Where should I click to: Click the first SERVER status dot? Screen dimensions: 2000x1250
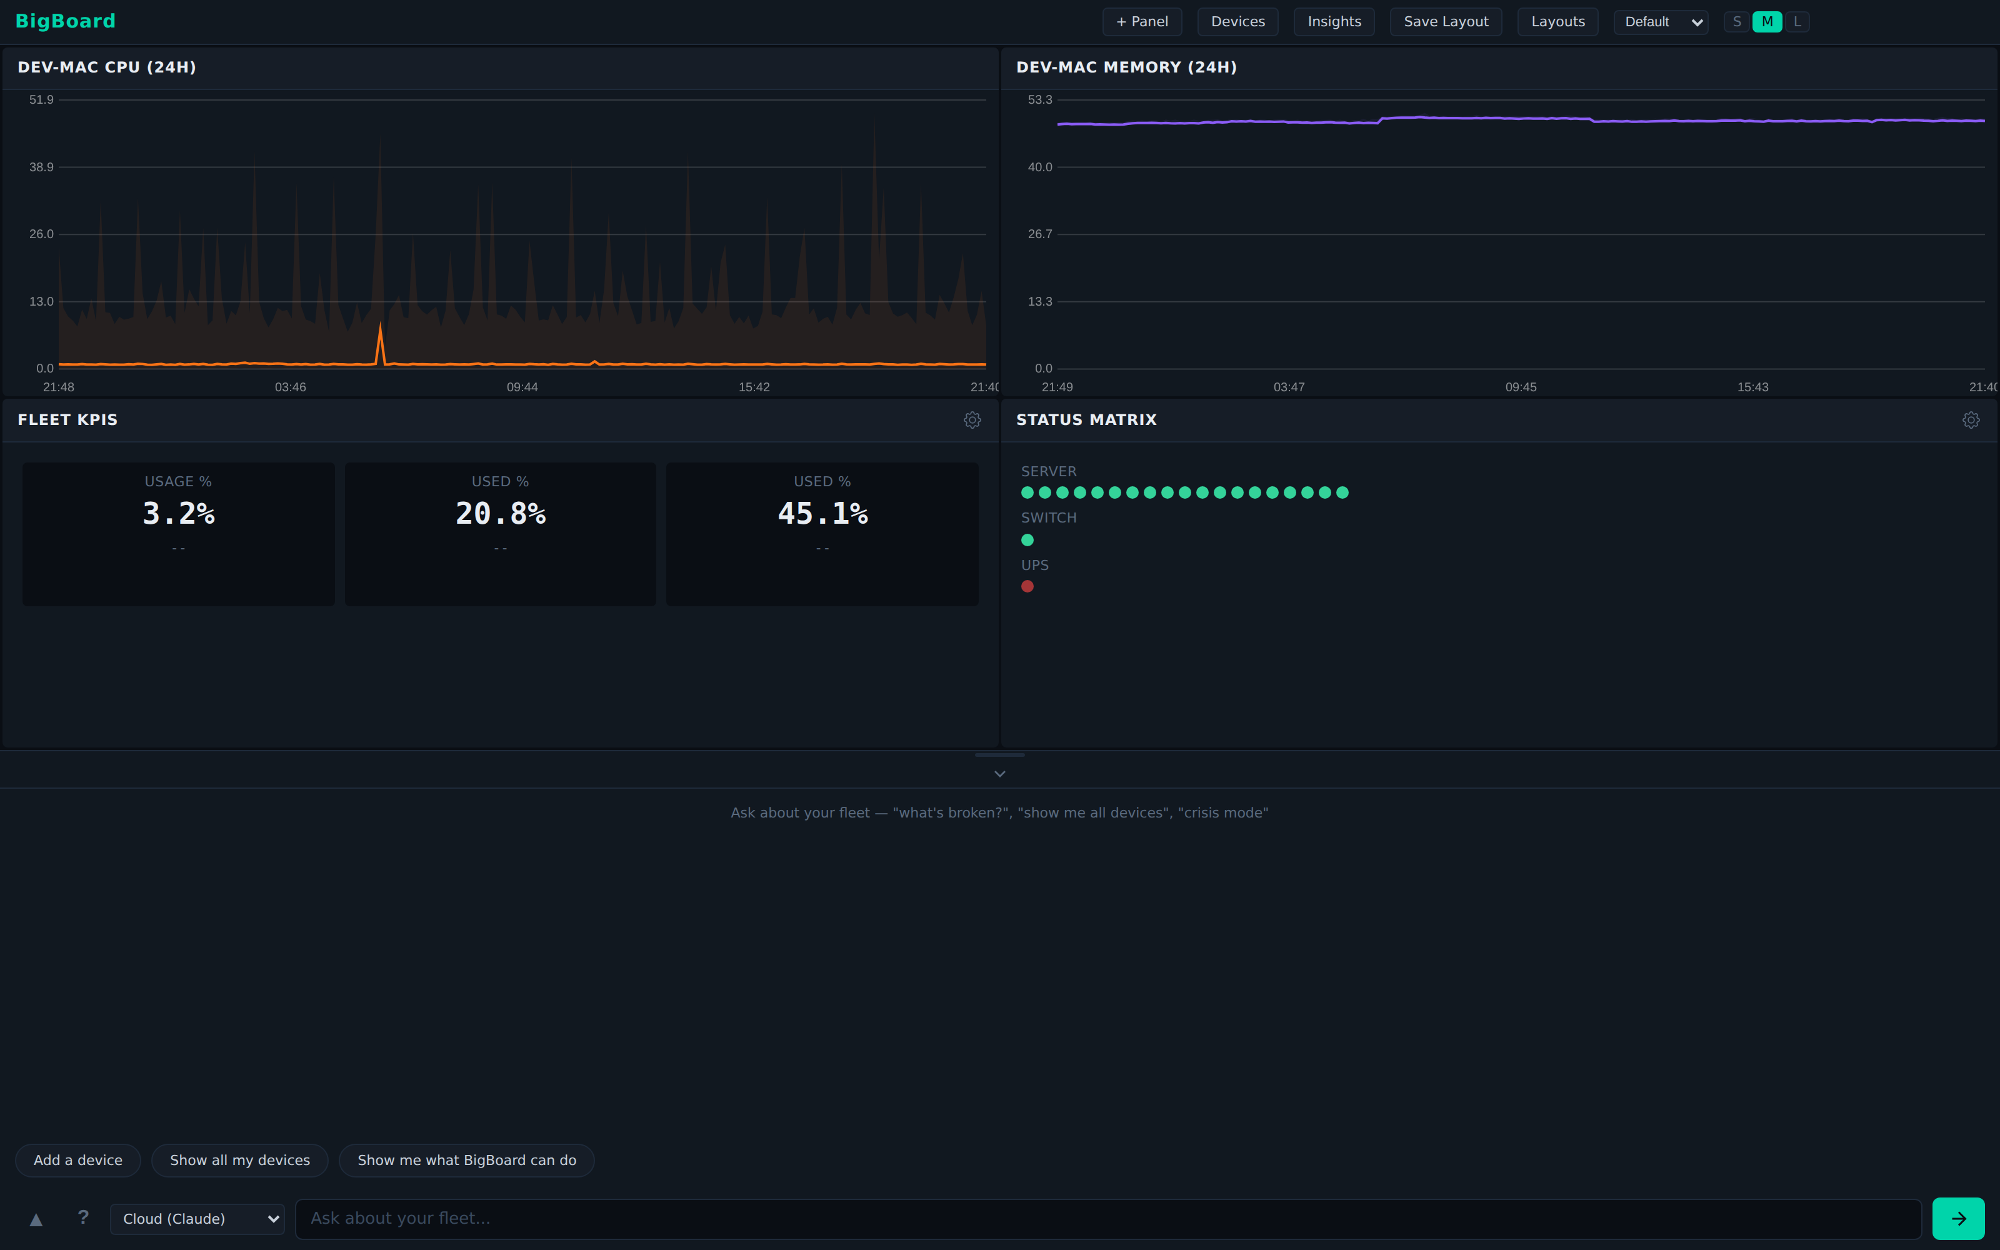coord(1027,492)
